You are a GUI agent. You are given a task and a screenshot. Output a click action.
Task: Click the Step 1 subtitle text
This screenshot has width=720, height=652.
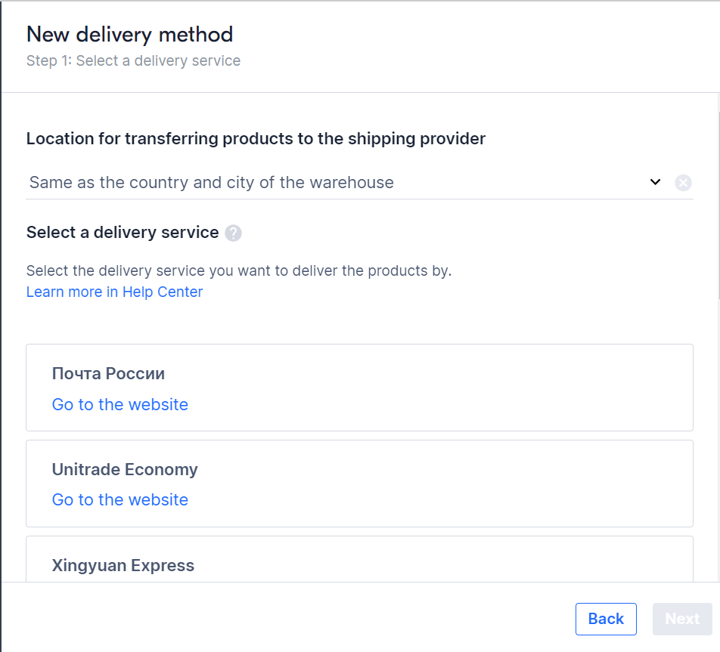133,60
